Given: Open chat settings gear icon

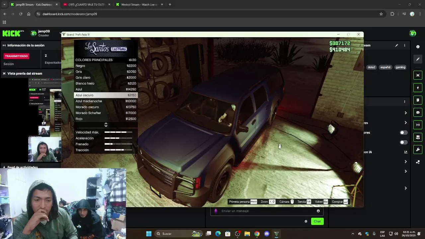Looking at the screenshot, I should (x=306, y=221).
